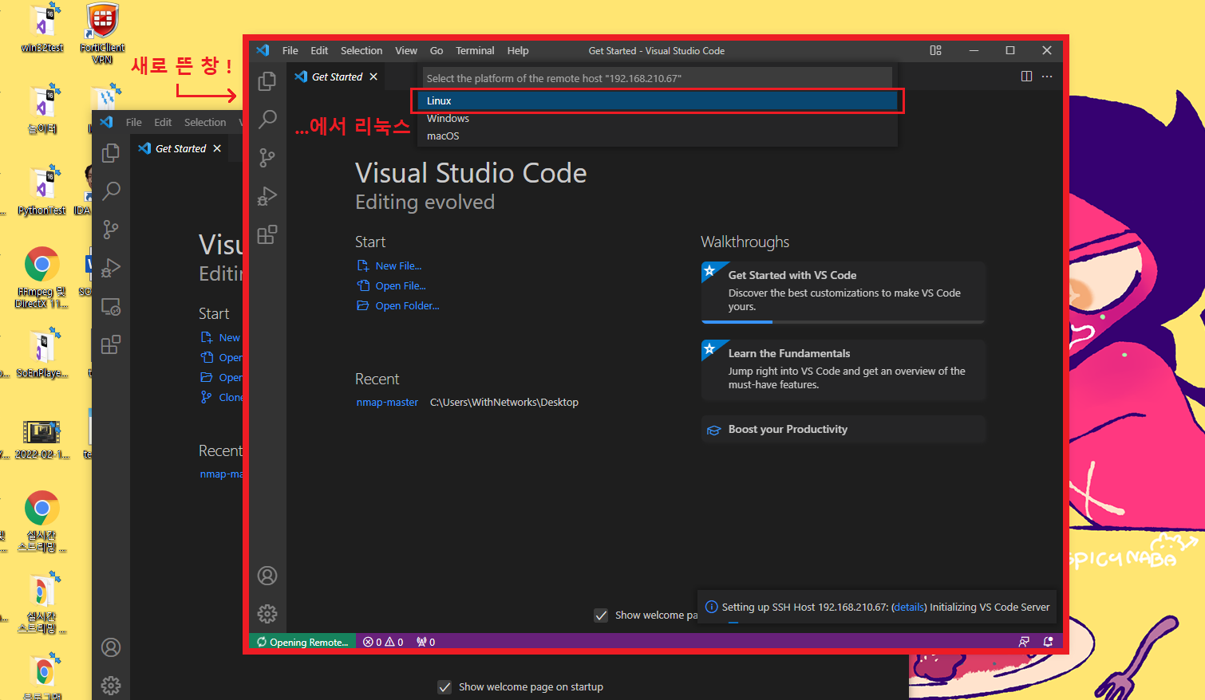Open editor More Actions ellipsis
The height and width of the screenshot is (700, 1205).
pyautogui.click(x=1047, y=77)
